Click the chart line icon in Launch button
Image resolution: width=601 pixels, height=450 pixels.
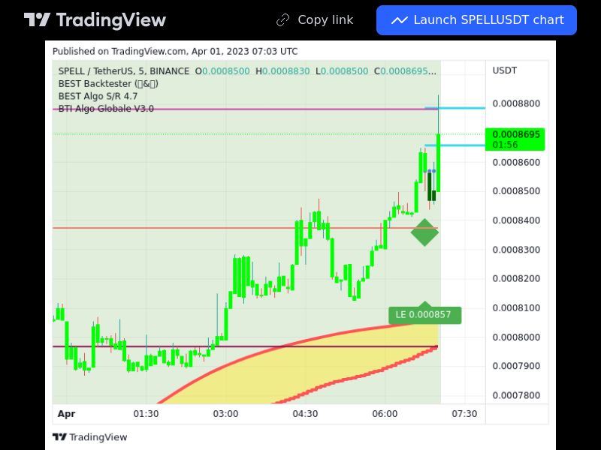click(x=400, y=20)
